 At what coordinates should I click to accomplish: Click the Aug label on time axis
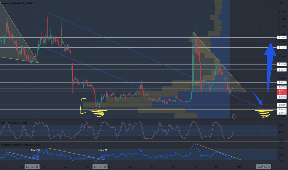(x=130, y=167)
